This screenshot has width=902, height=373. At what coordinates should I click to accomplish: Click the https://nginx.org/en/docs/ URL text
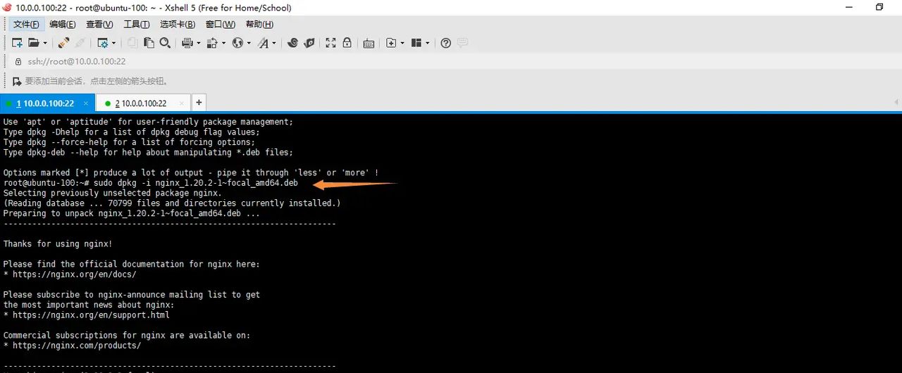74,274
